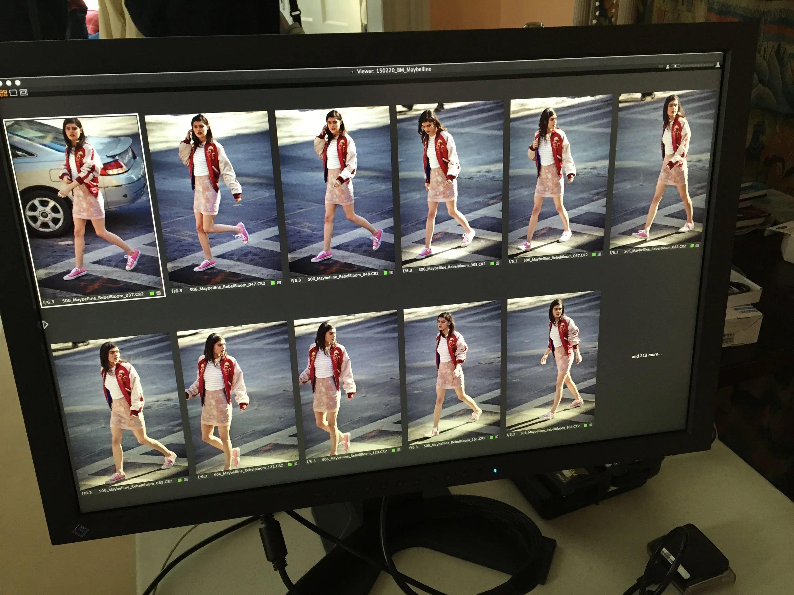
Task: Click the Fit zoom label
Action: tap(661, 67)
